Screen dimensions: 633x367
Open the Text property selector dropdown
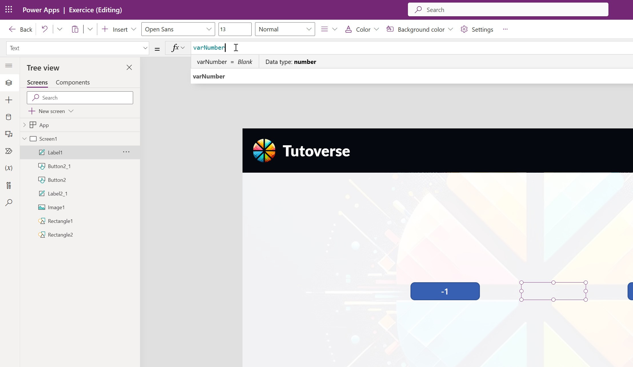click(x=77, y=48)
